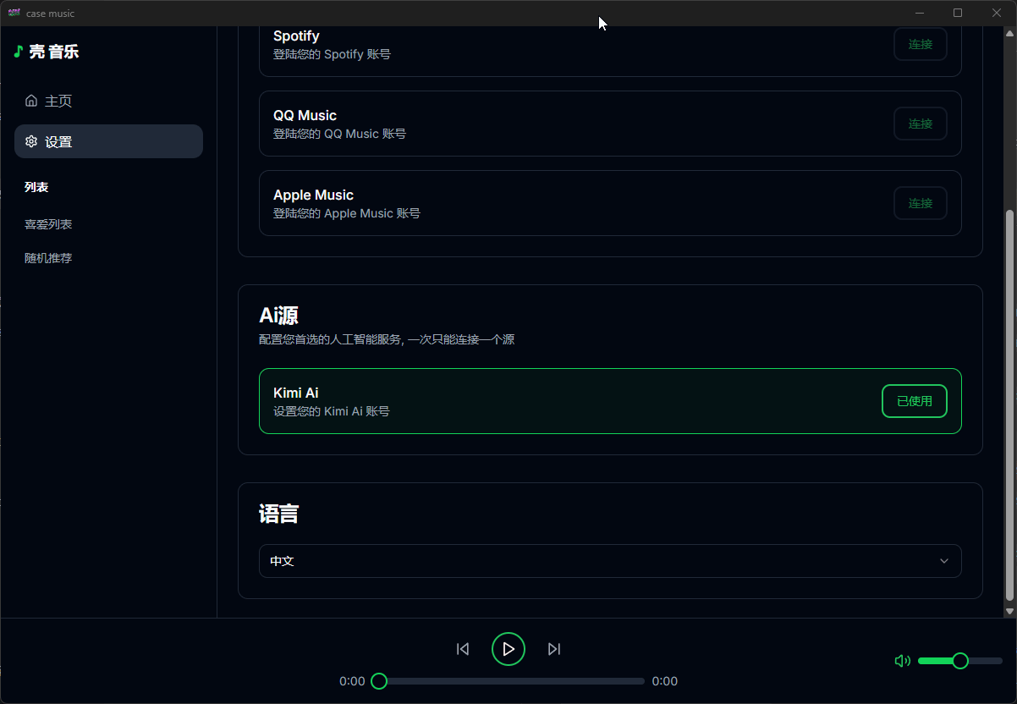Toggle the Kimi Ai 已使用 button

point(914,401)
